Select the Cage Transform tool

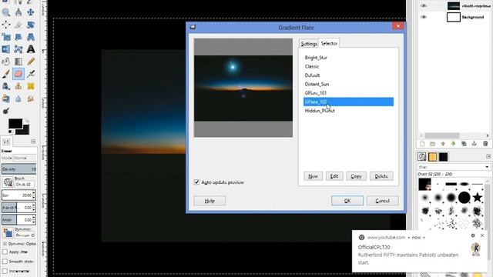(x=18, y=49)
